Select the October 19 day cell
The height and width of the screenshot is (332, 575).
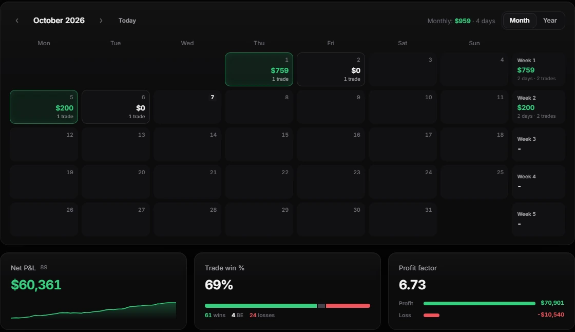click(44, 182)
